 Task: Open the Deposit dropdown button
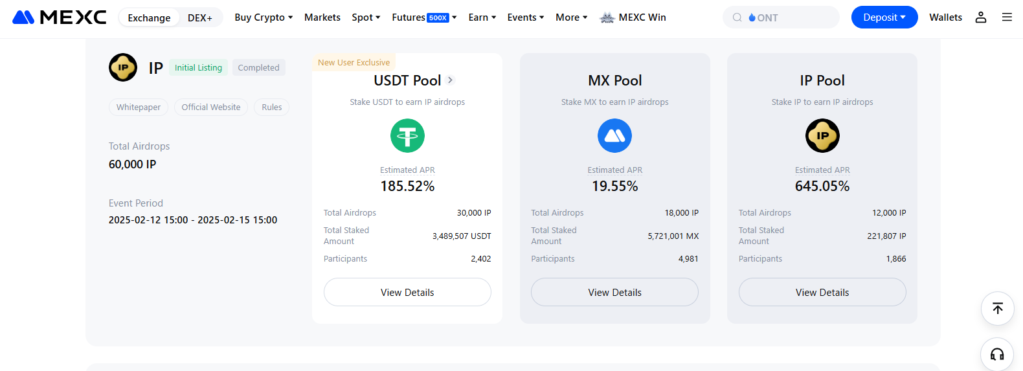884,17
